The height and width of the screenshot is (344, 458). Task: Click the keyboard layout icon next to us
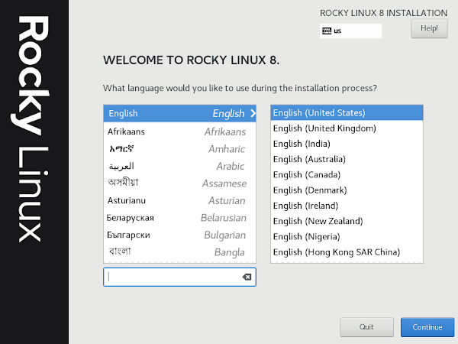tap(327, 31)
